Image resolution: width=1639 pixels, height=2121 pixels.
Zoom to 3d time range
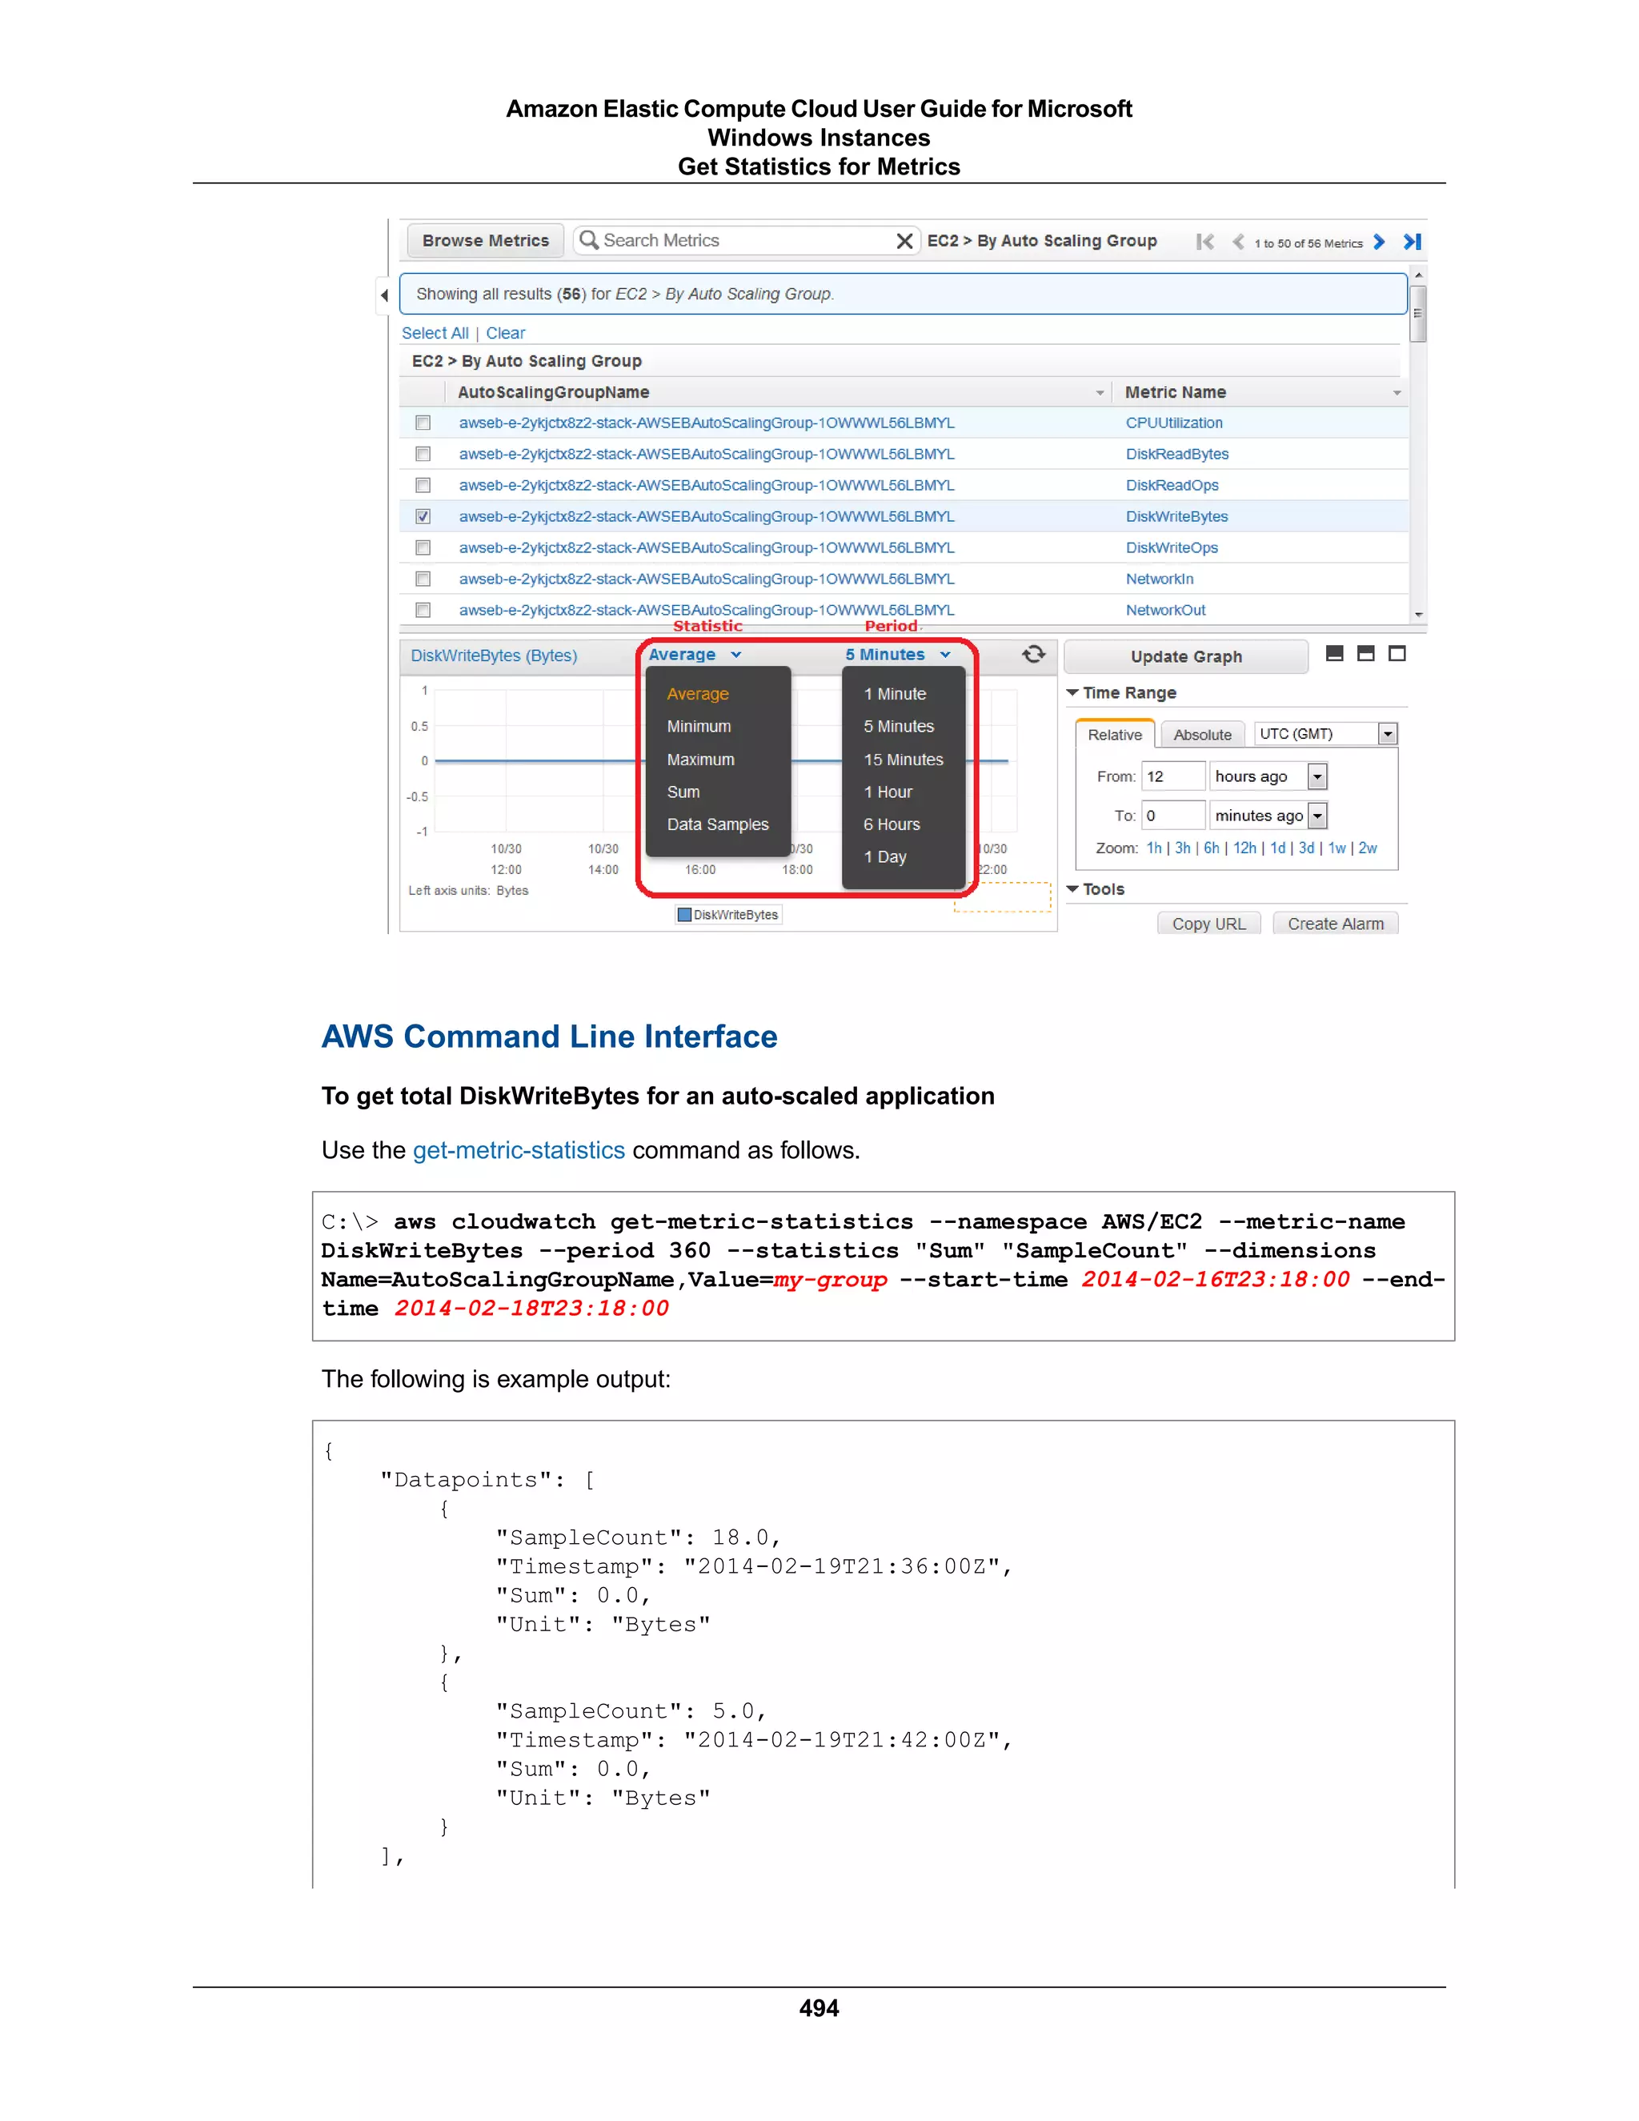point(1306,848)
